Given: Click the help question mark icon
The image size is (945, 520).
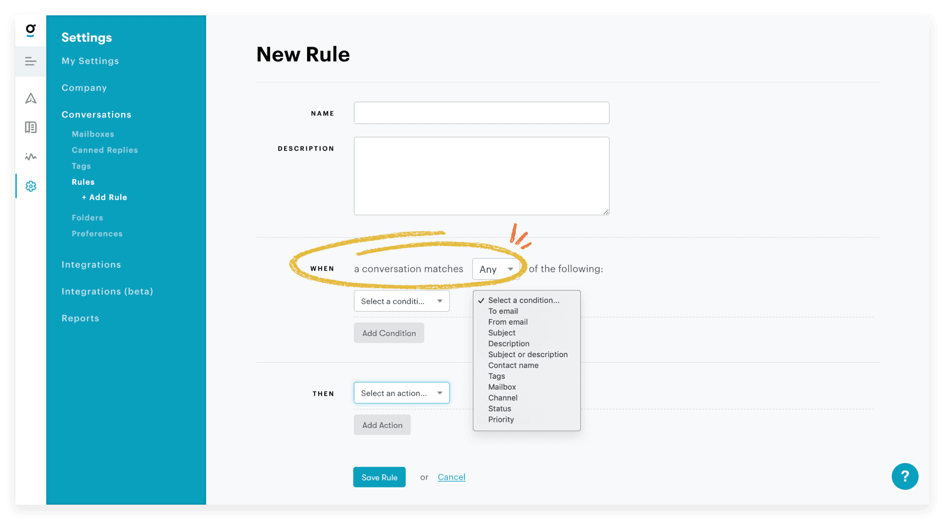Looking at the screenshot, I should 905,477.
